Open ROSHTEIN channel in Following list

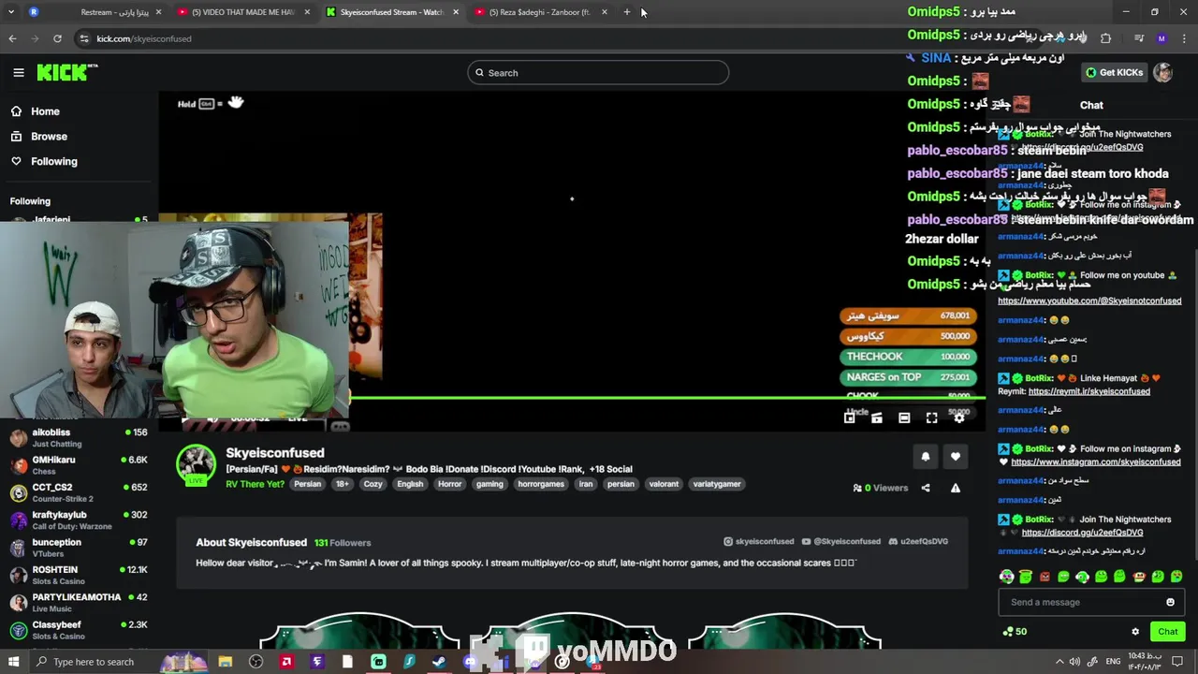pos(79,575)
